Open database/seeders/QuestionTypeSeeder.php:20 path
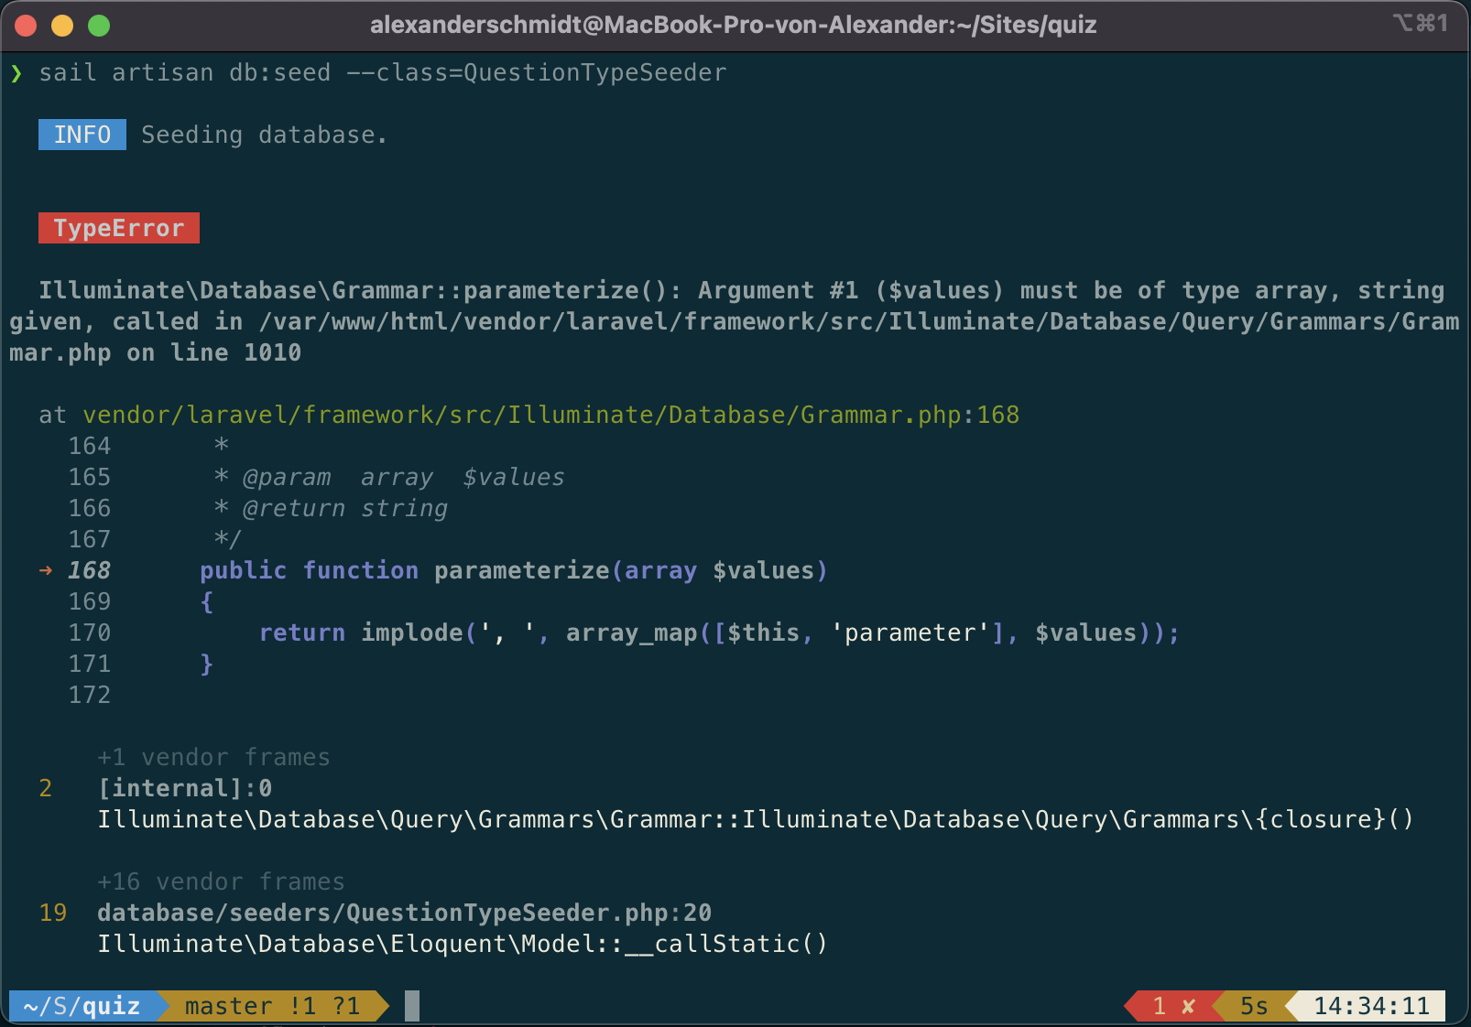1471x1027 pixels. click(404, 913)
